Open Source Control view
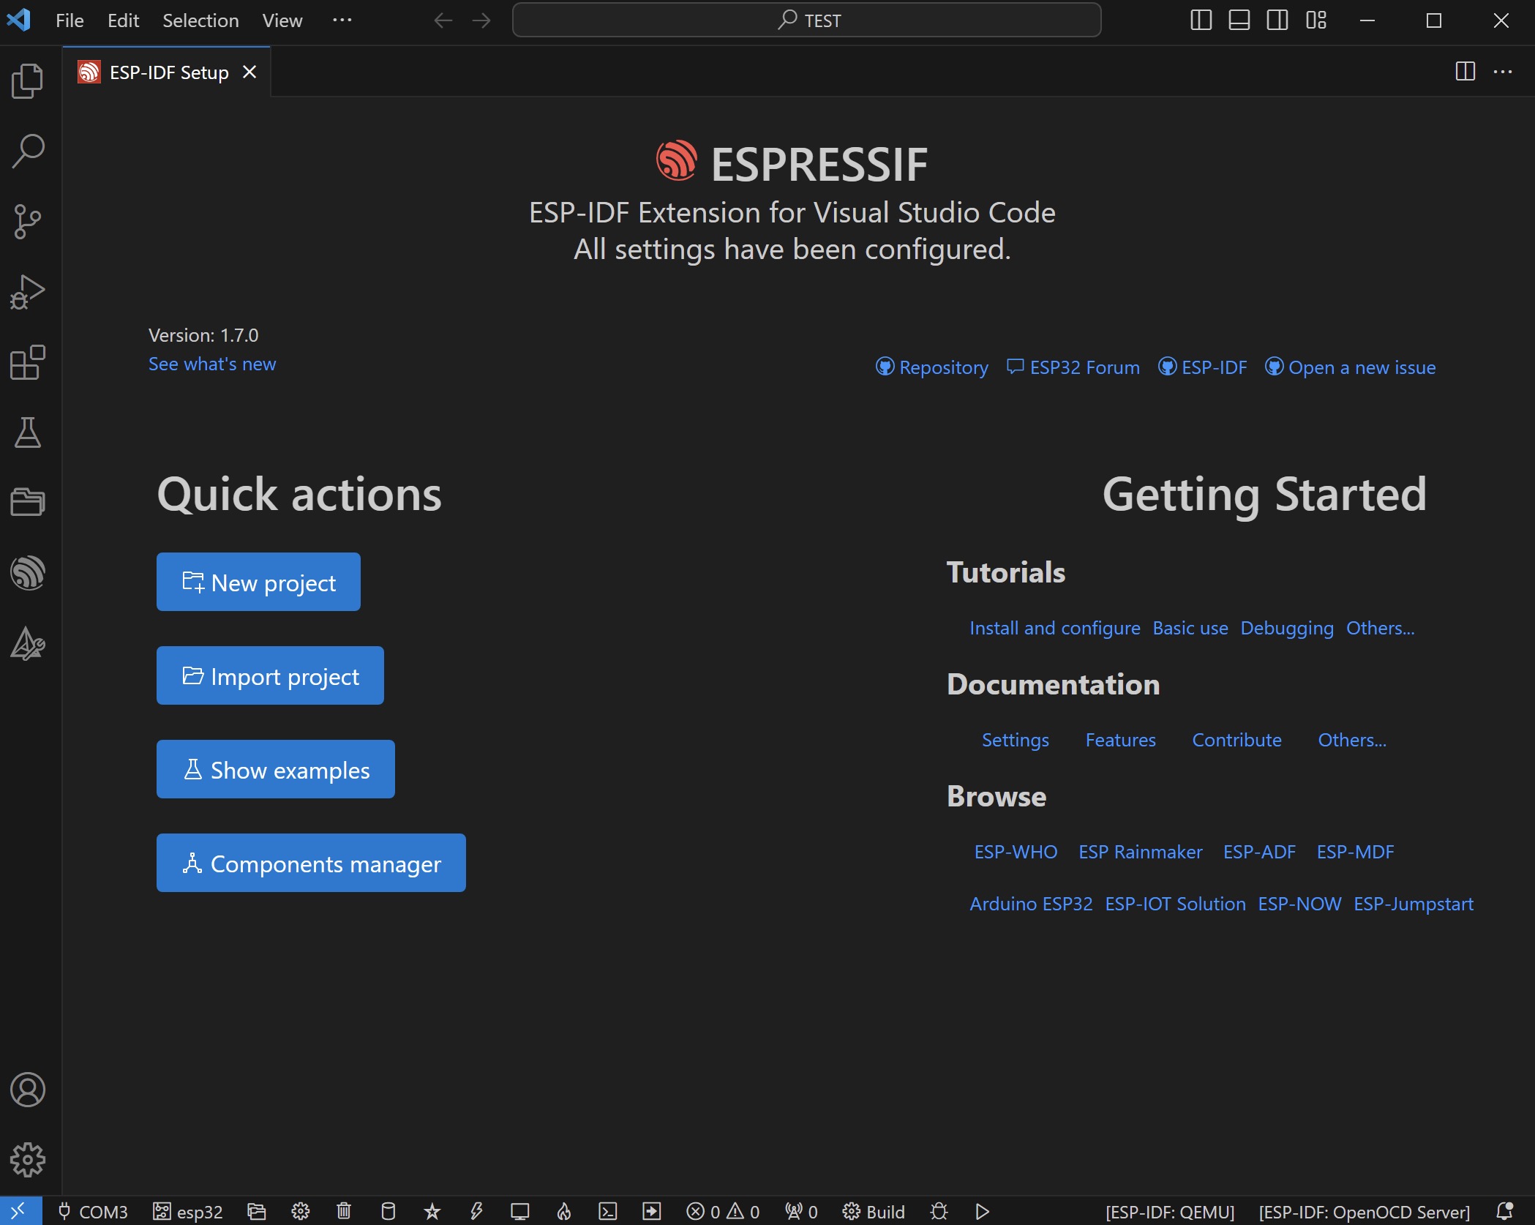 coord(28,222)
